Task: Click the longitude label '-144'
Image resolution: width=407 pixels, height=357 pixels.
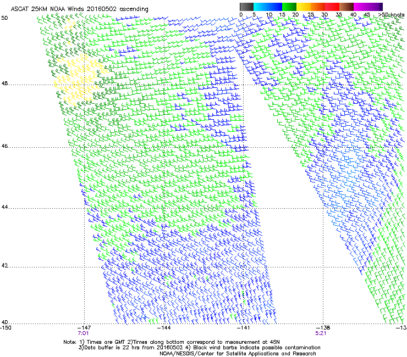Action: (x=164, y=328)
